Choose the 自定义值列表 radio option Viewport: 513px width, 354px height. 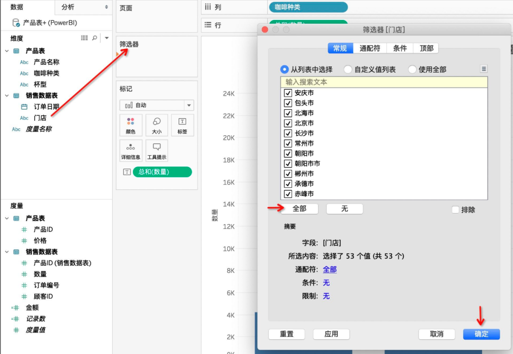(x=348, y=69)
